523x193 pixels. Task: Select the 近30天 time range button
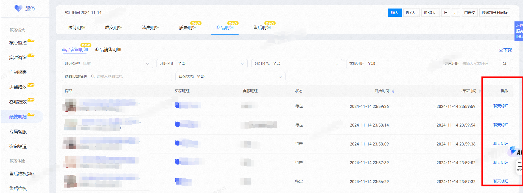[x=430, y=13]
